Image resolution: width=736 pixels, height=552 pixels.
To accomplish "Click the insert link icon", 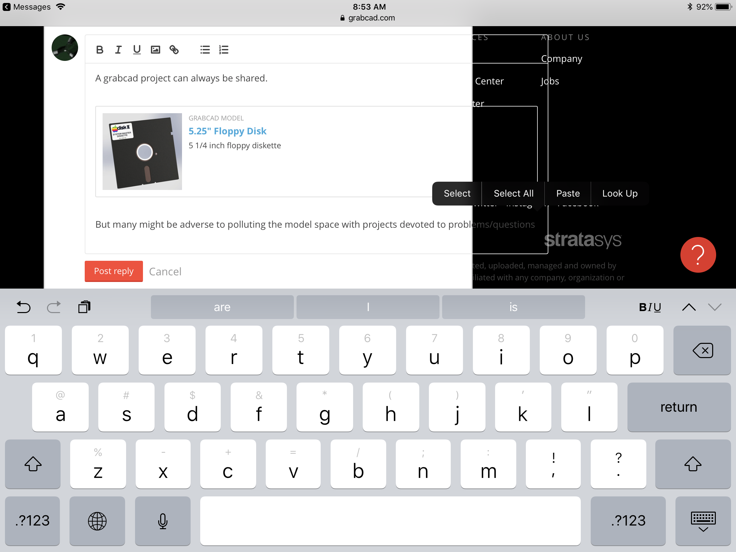I will (x=174, y=50).
